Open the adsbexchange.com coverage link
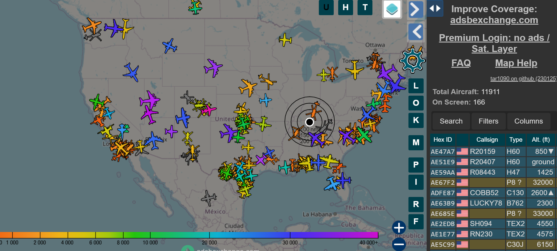This screenshot has width=557, height=251. point(494,20)
